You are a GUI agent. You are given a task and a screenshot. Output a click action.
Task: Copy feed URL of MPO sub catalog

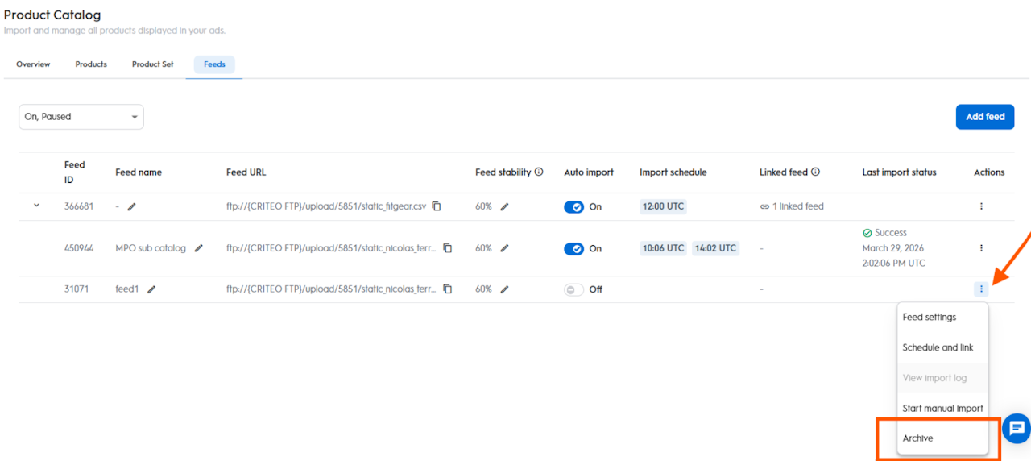pos(448,248)
